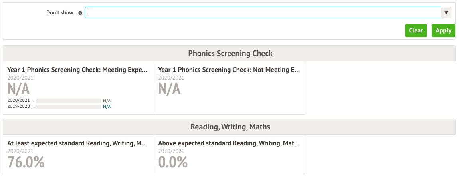This screenshot has width=459, height=179.
Task: Click the Don't show label text
Action: point(61,13)
